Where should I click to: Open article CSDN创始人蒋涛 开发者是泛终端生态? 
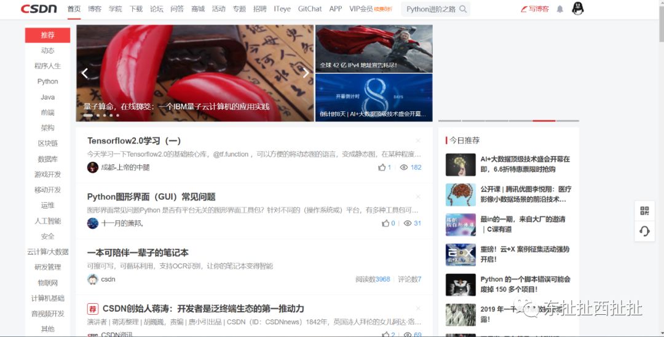coord(204,309)
